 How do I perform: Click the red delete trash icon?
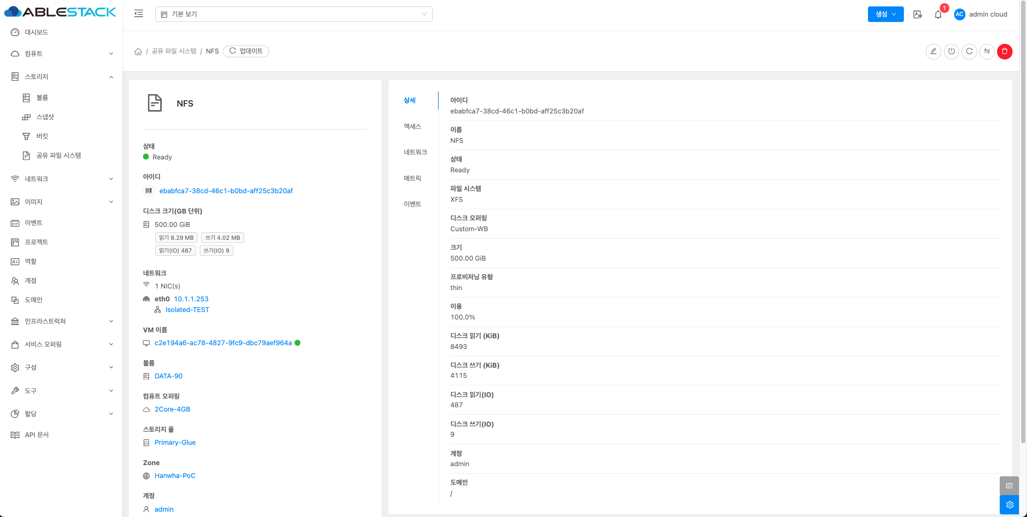[1005, 51]
